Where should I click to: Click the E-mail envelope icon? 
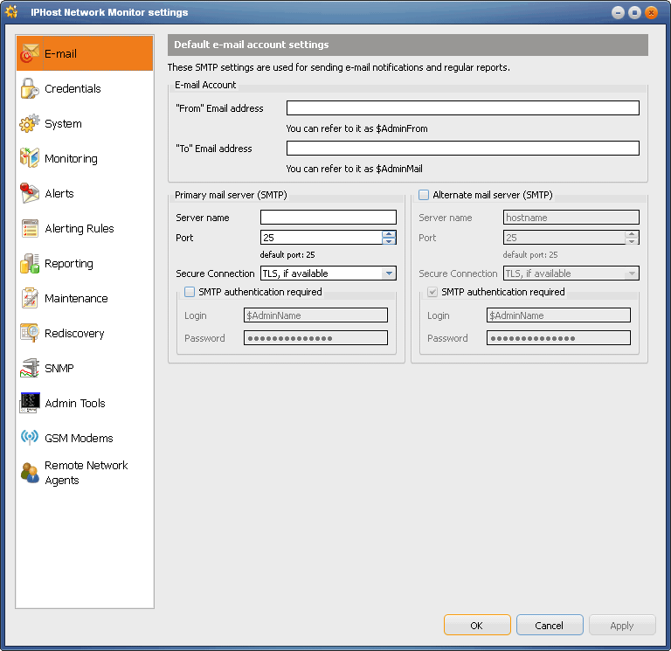point(30,53)
